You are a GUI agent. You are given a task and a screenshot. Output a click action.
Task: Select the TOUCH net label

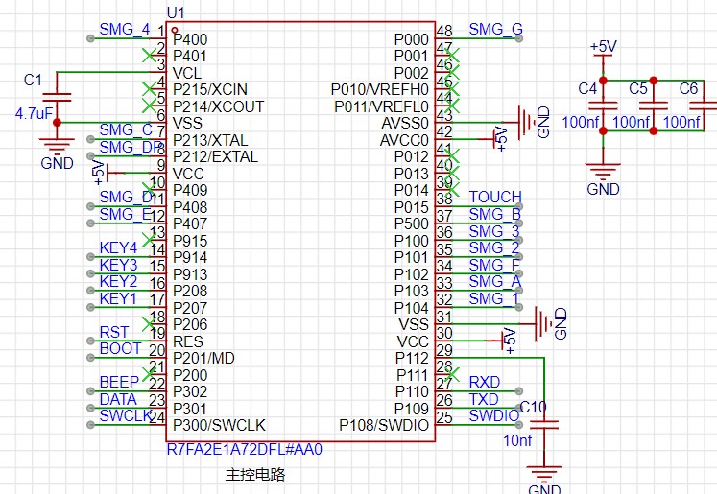[494, 197]
